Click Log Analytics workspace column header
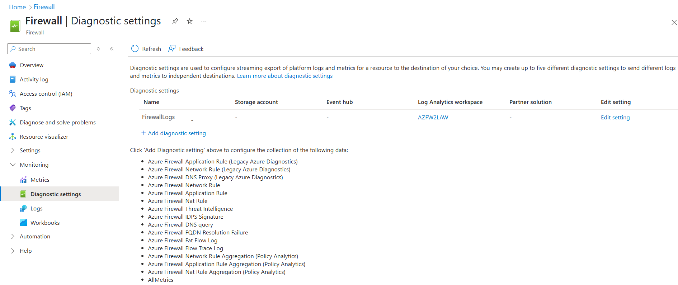Screen dimensions: 678x285 click(450, 102)
